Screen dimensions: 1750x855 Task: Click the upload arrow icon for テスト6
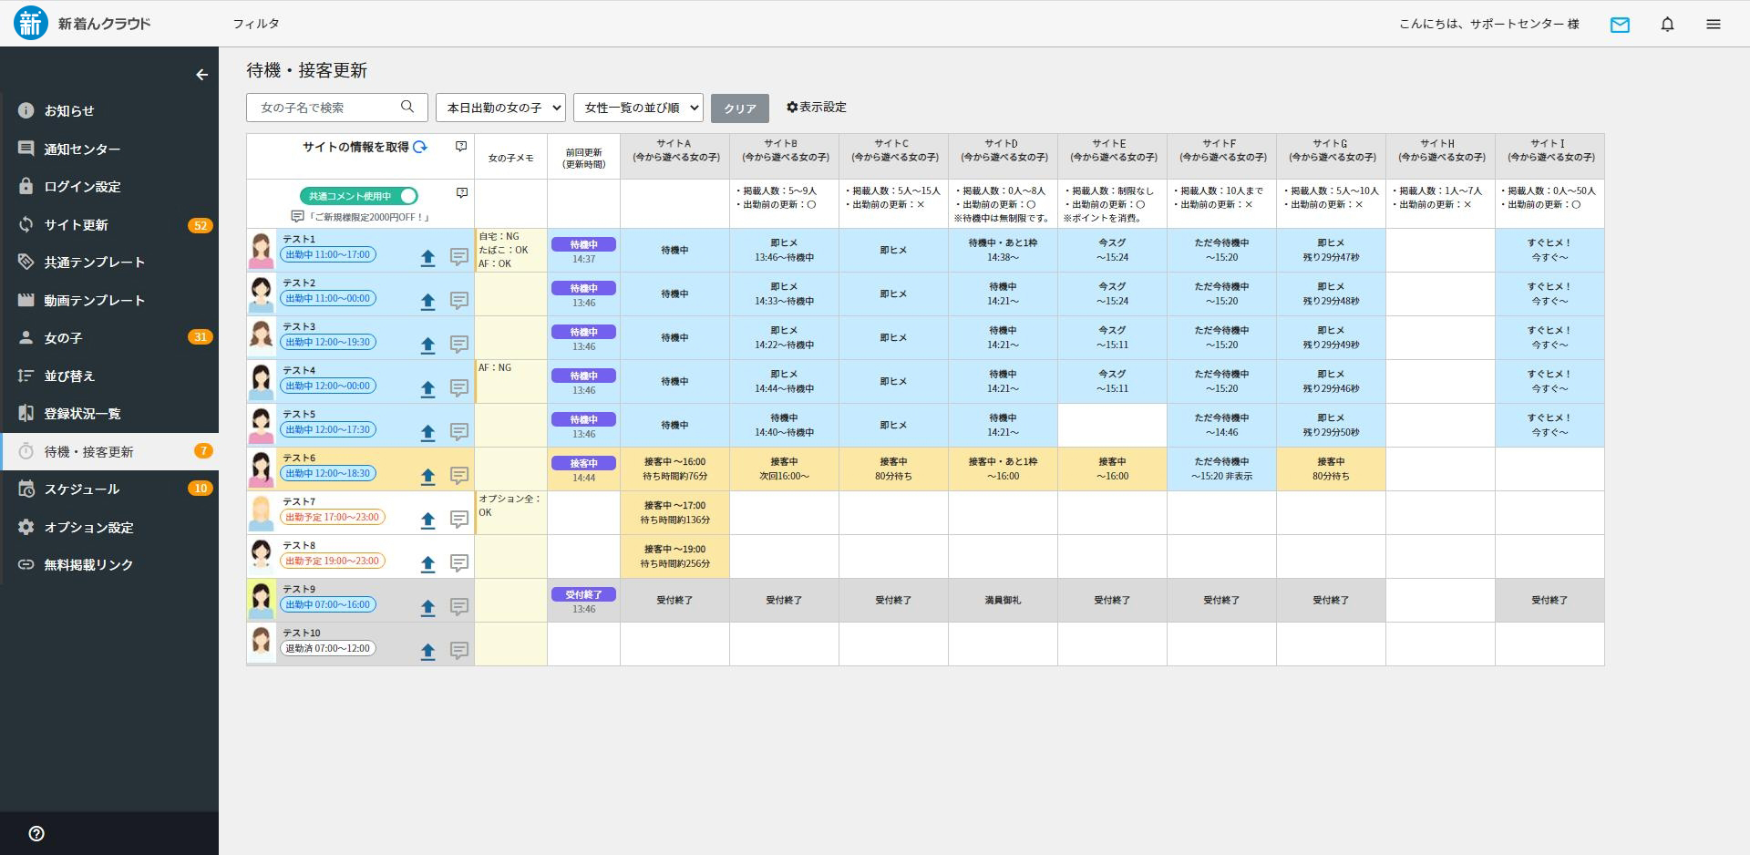tap(427, 476)
